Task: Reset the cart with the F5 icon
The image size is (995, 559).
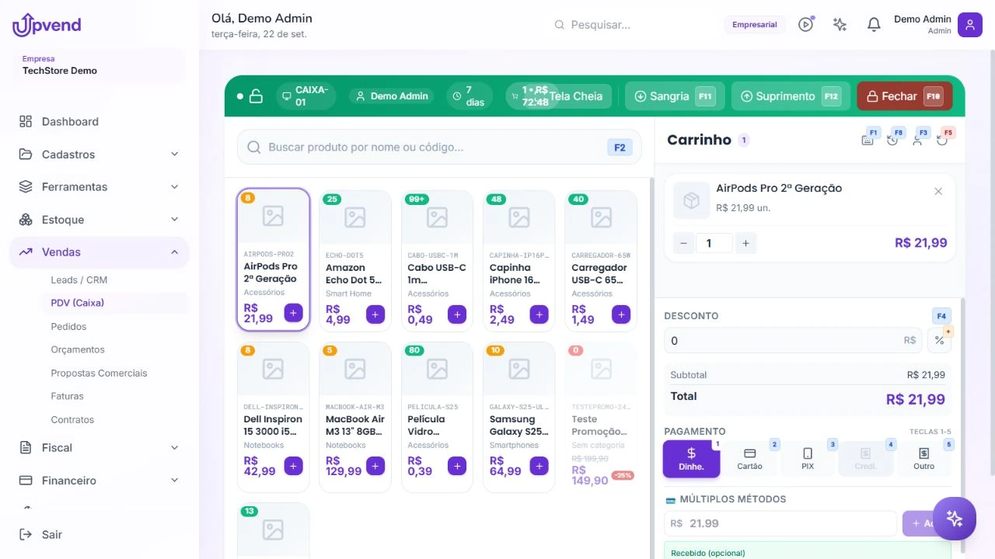Action: point(943,140)
